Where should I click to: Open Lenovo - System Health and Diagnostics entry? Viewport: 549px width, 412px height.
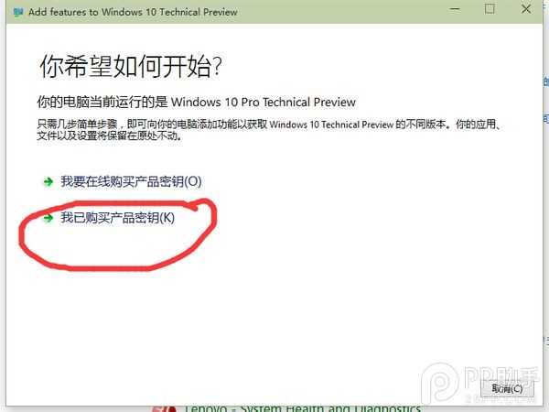pyautogui.click(x=302, y=407)
